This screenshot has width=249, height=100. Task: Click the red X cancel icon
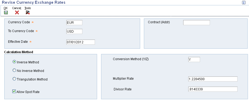pyautogui.click(x=17, y=13)
